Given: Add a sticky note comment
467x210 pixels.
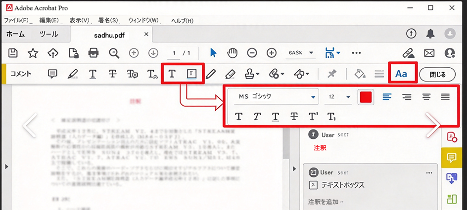Looking at the screenshot, I should coord(53,74).
